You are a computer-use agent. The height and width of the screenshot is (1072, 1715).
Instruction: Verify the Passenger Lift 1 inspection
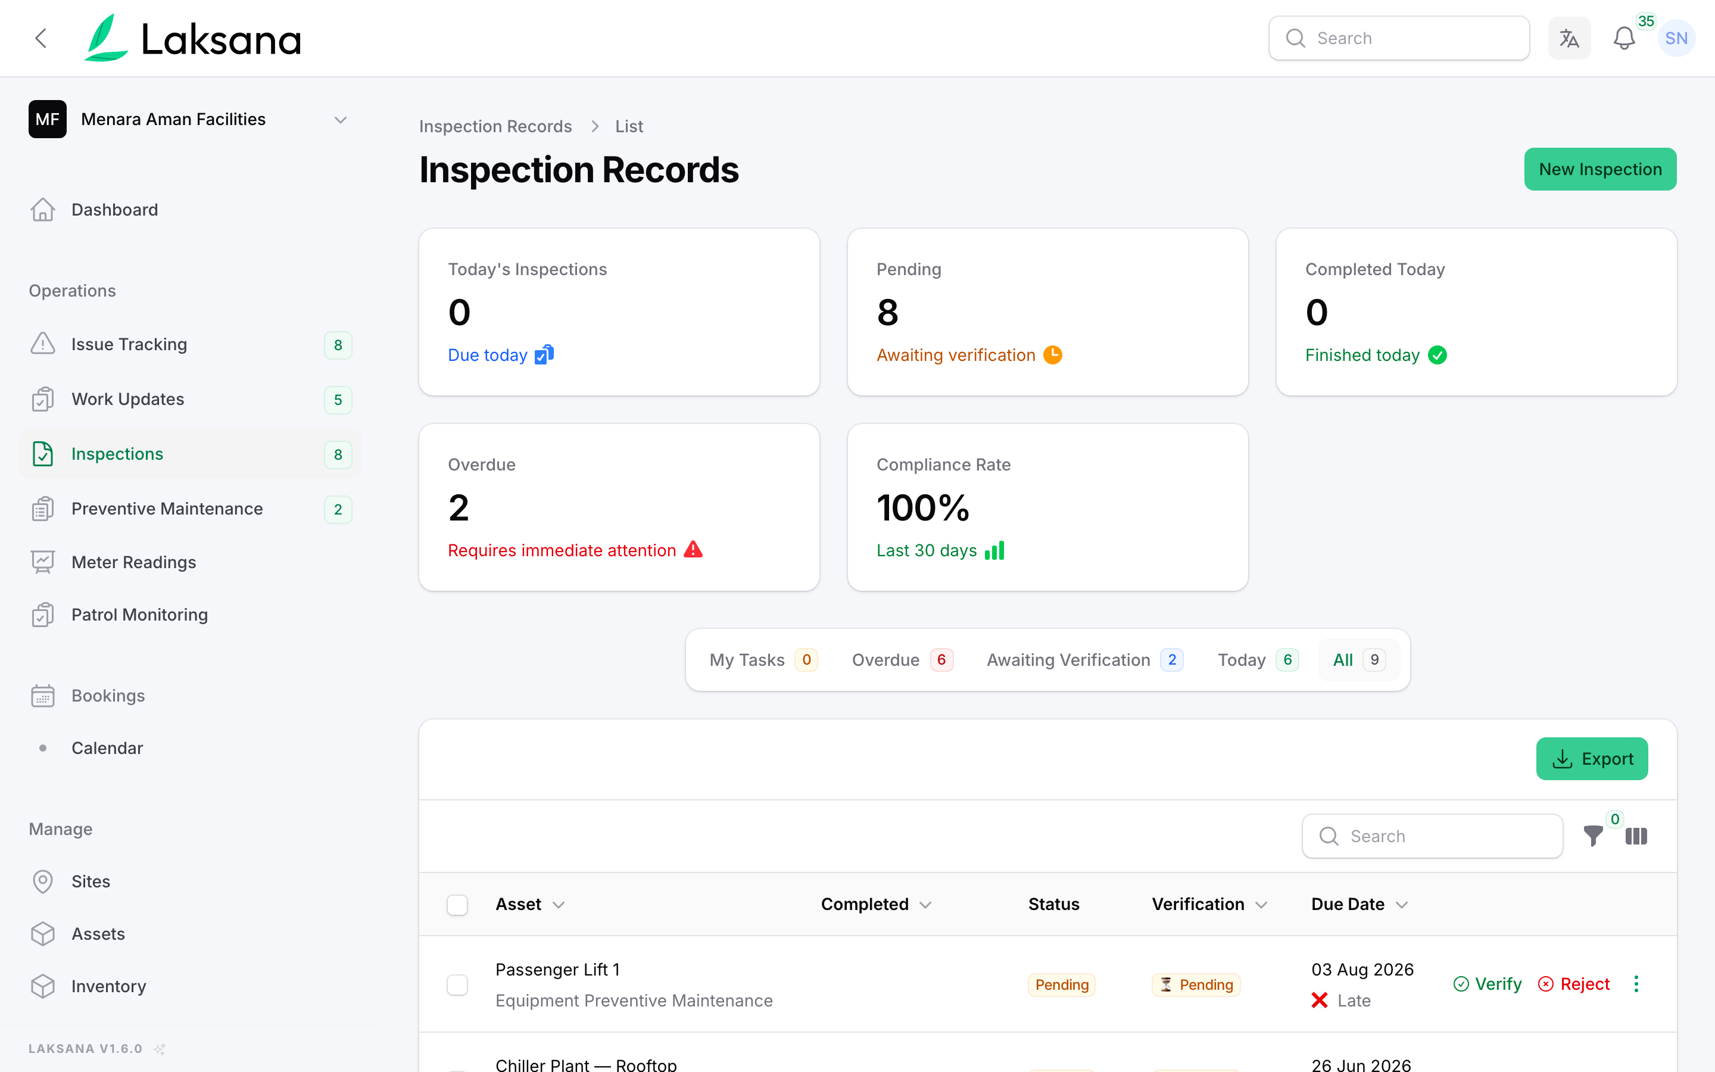coord(1487,984)
